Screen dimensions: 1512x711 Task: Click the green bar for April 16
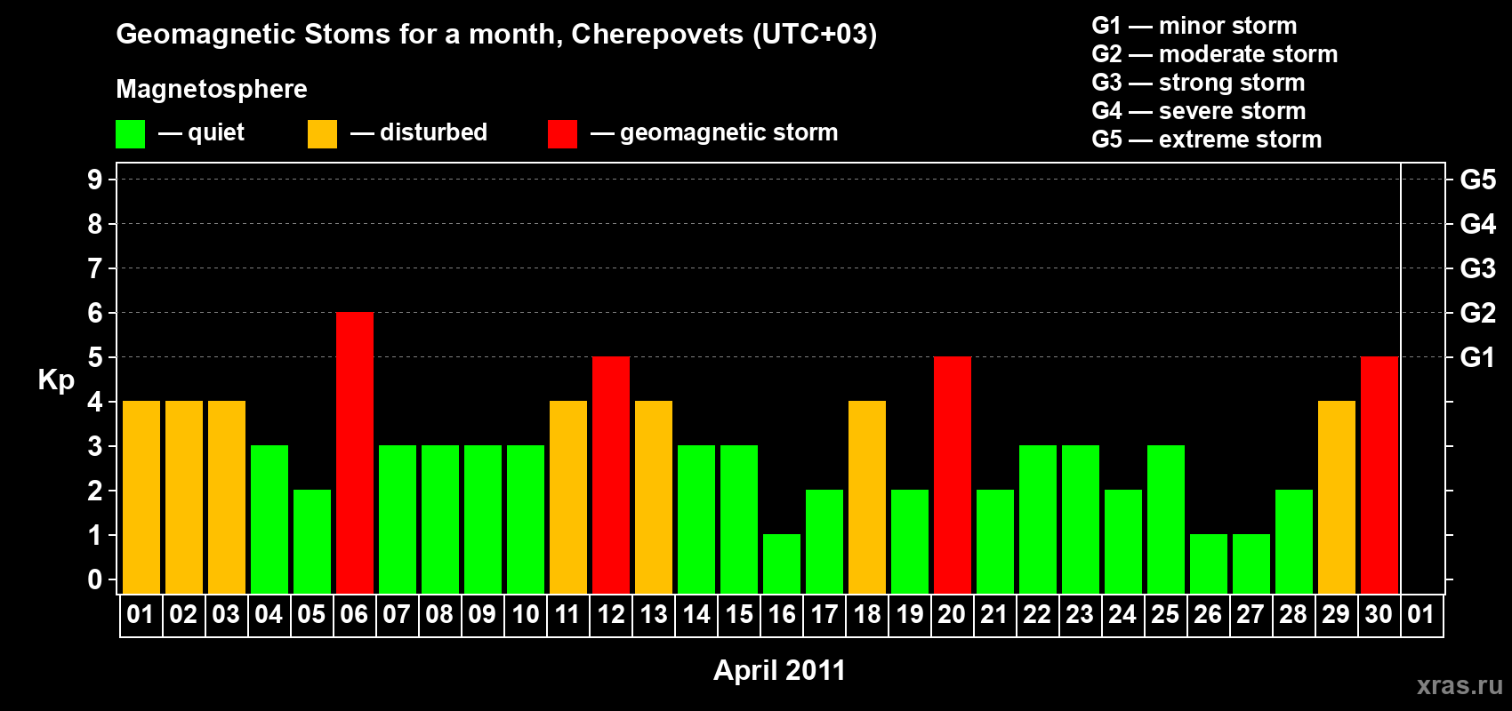click(782, 564)
